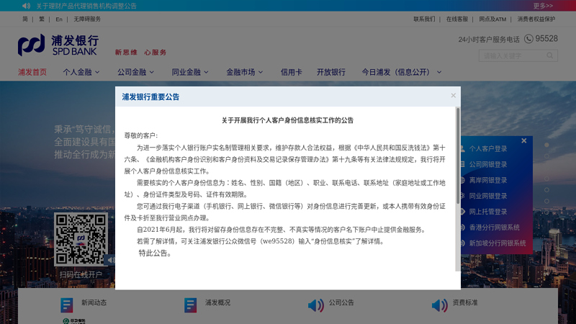Image resolution: width=576 pixels, height=324 pixels.
Task: Click the QR code for online account opening
Action: pyautogui.click(x=81, y=239)
